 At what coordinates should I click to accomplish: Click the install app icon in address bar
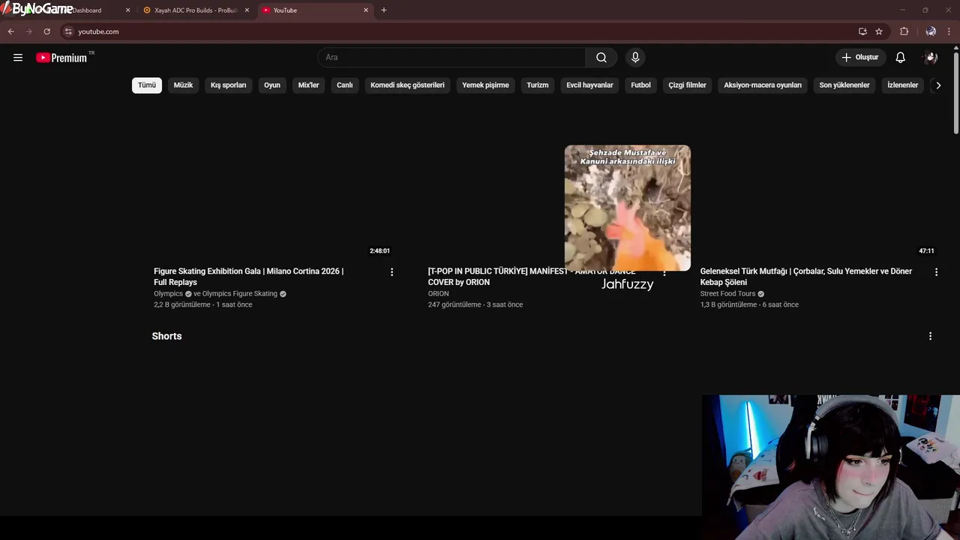(x=862, y=31)
